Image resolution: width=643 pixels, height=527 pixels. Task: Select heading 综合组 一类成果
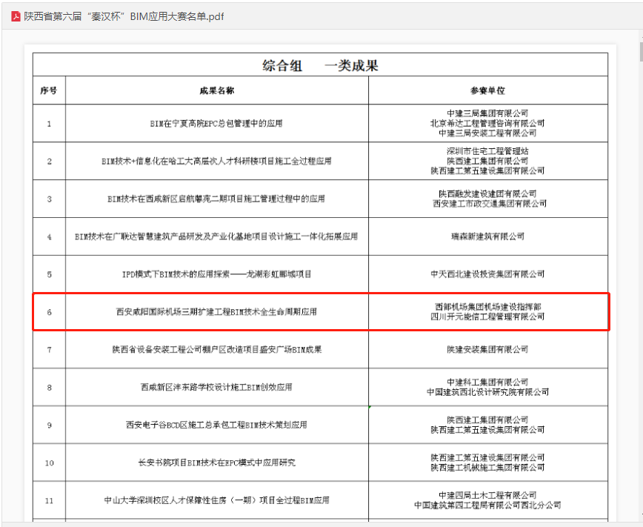(x=320, y=66)
